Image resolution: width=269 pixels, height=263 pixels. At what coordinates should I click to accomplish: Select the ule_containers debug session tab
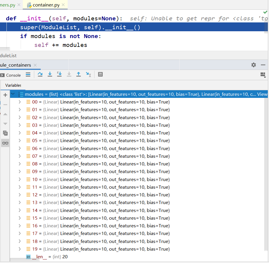[15, 65]
